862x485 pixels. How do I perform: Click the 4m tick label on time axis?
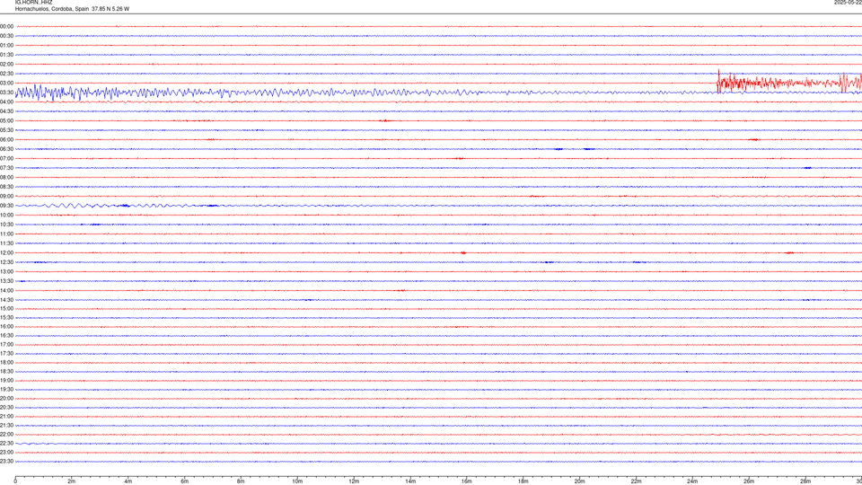coord(128,481)
